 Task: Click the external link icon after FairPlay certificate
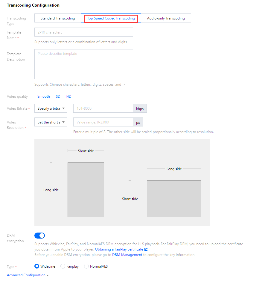coord(146,249)
